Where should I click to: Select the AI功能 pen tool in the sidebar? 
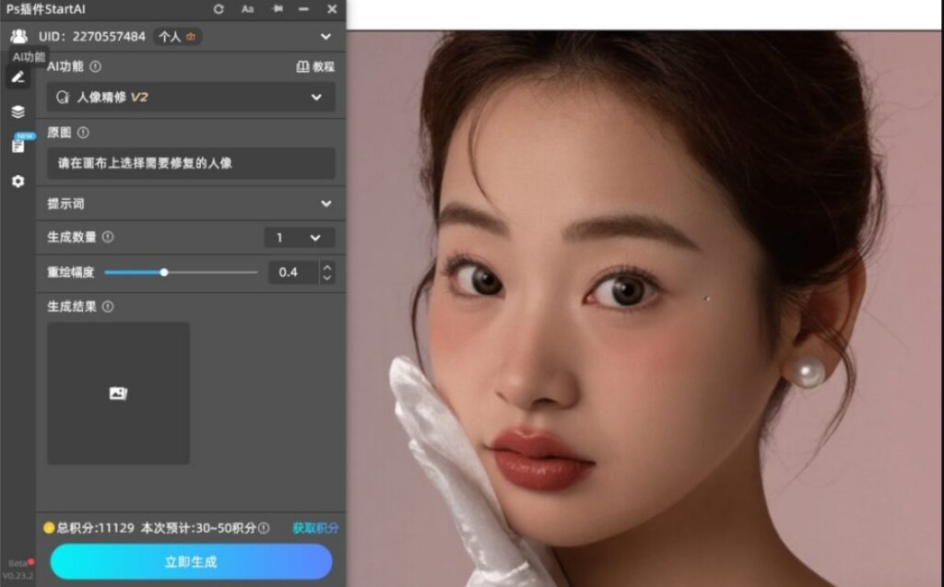point(16,76)
